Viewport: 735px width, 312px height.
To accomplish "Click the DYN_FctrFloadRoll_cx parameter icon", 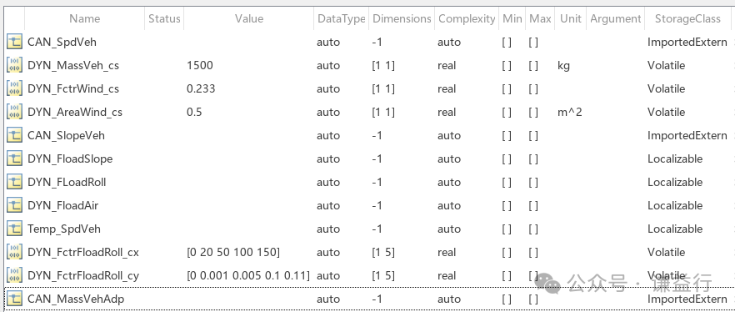I will click(x=14, y=253).
